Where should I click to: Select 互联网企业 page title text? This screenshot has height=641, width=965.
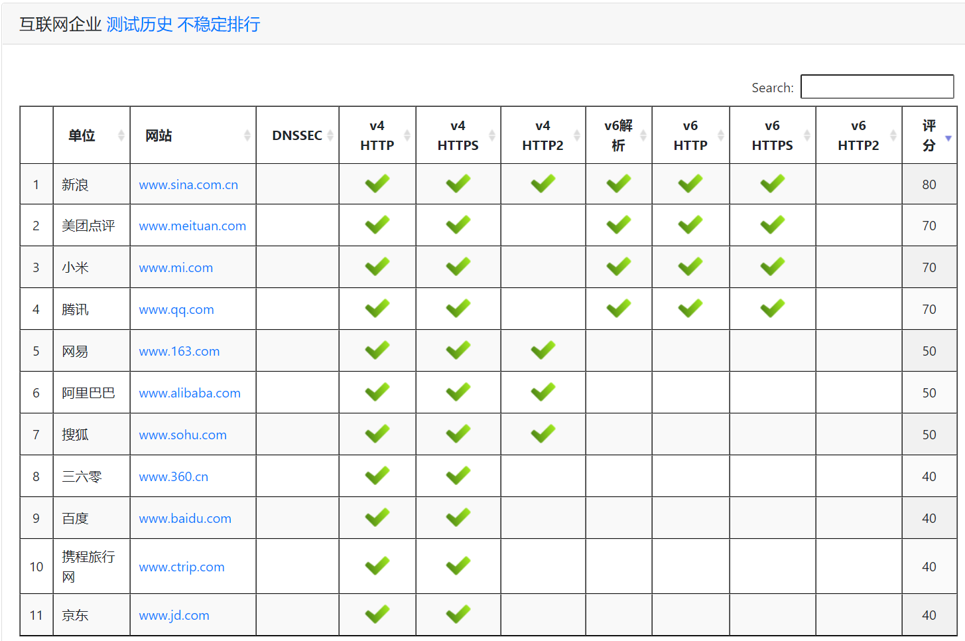(60, 25)
